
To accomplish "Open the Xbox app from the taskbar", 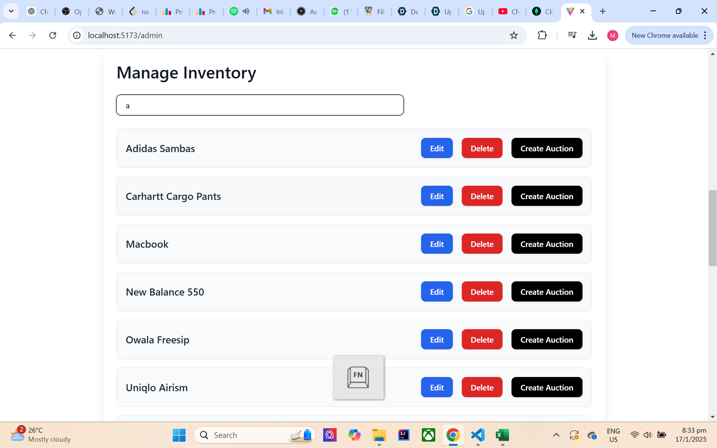I will tap(428, 435).
